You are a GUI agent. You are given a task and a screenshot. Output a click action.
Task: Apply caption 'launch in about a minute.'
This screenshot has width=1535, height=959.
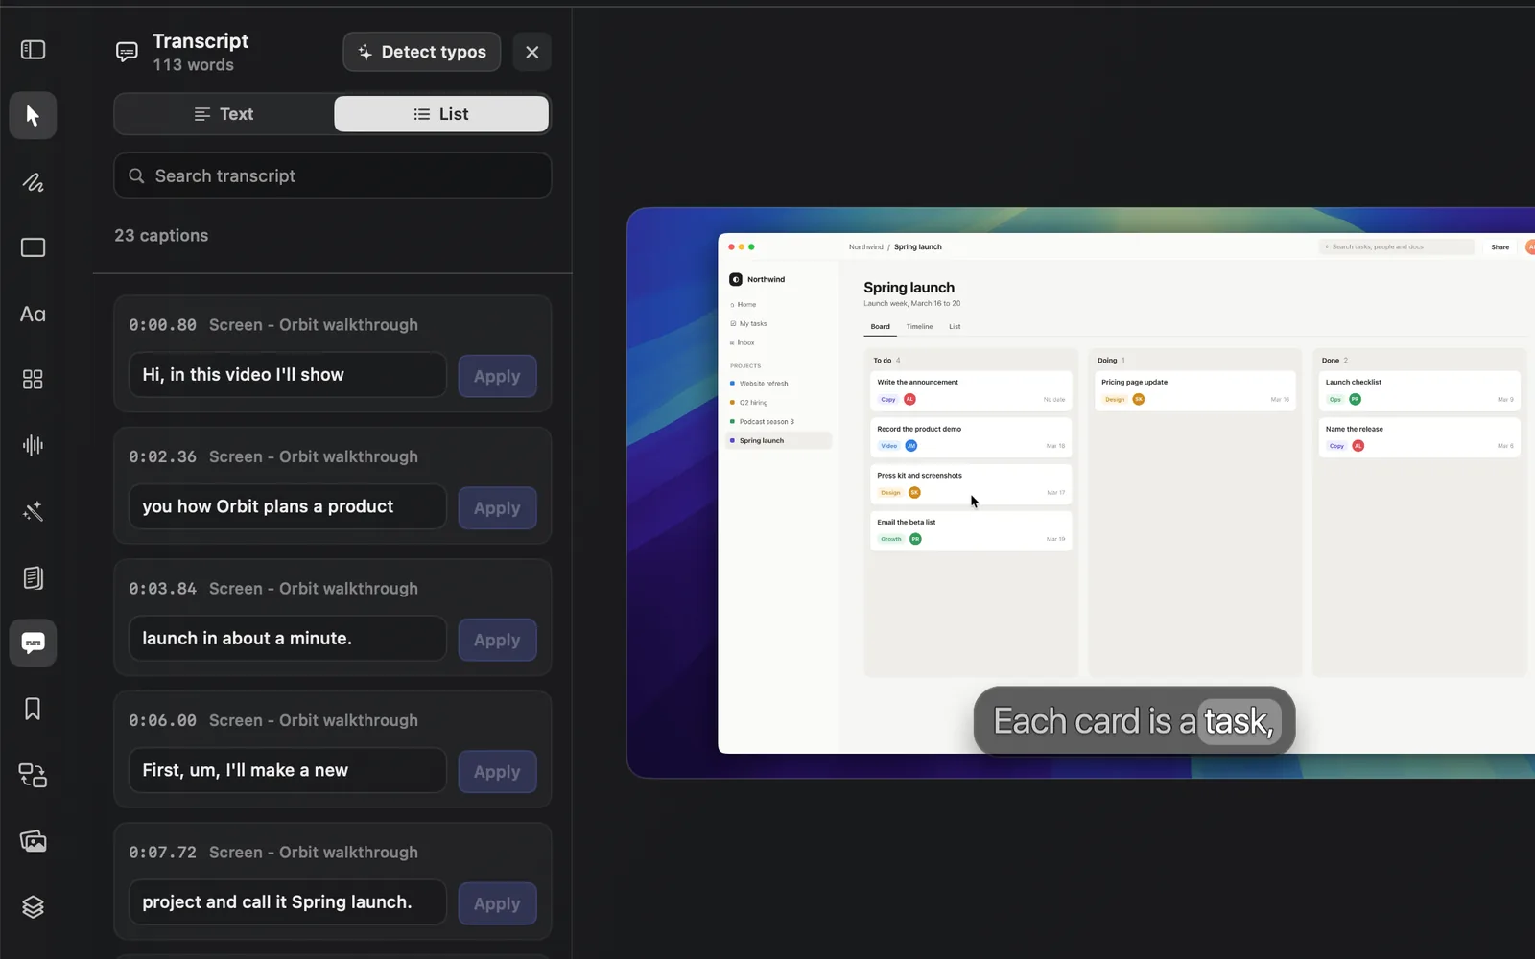coord(497,640)
